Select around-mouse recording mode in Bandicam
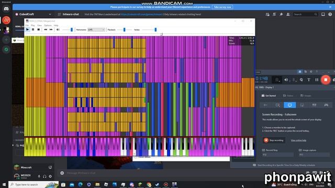The image size is (335, 188). click(x=302, y=105)
